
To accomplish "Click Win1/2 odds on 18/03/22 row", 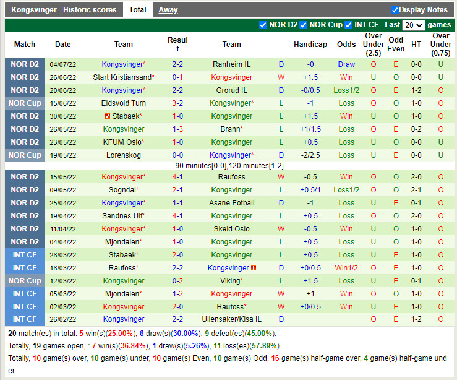I will coord(346,268).
